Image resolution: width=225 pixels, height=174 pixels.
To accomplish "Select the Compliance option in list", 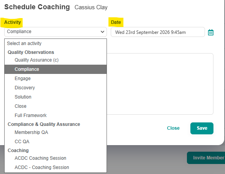I will (55, 69).
